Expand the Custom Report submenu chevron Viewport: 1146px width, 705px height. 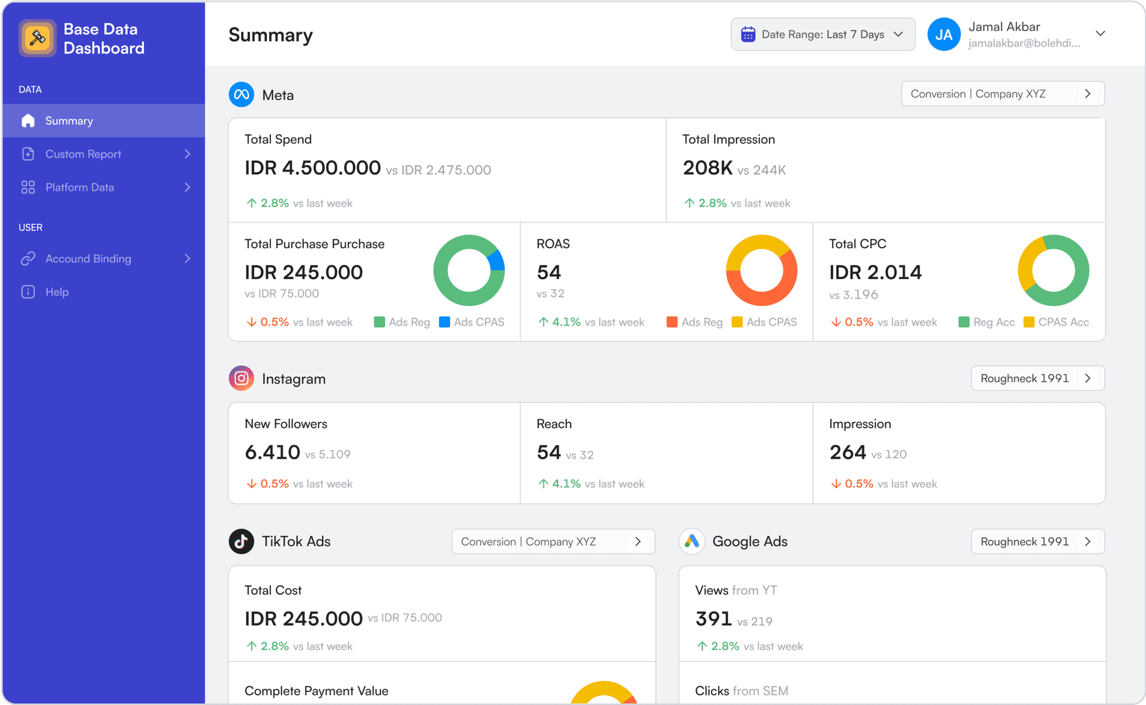point(187,154)
